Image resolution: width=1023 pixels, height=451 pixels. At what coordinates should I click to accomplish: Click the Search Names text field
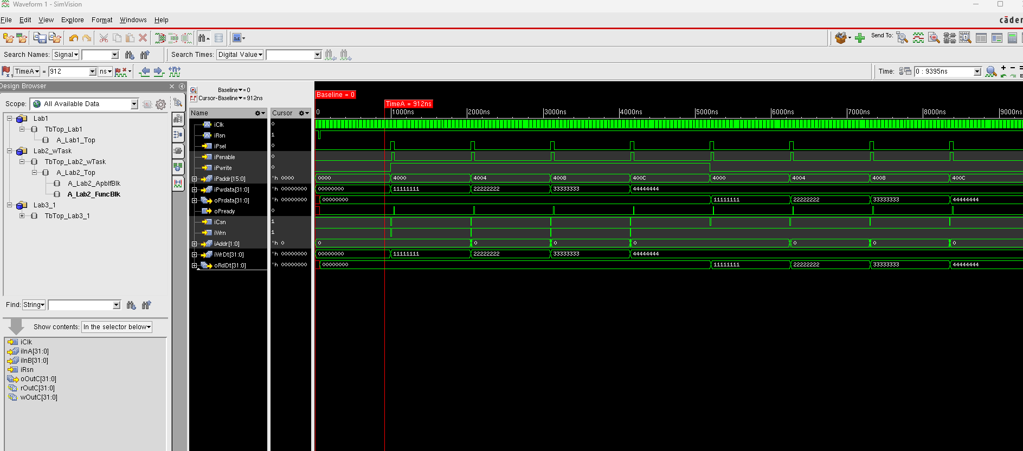pos(96,55)
